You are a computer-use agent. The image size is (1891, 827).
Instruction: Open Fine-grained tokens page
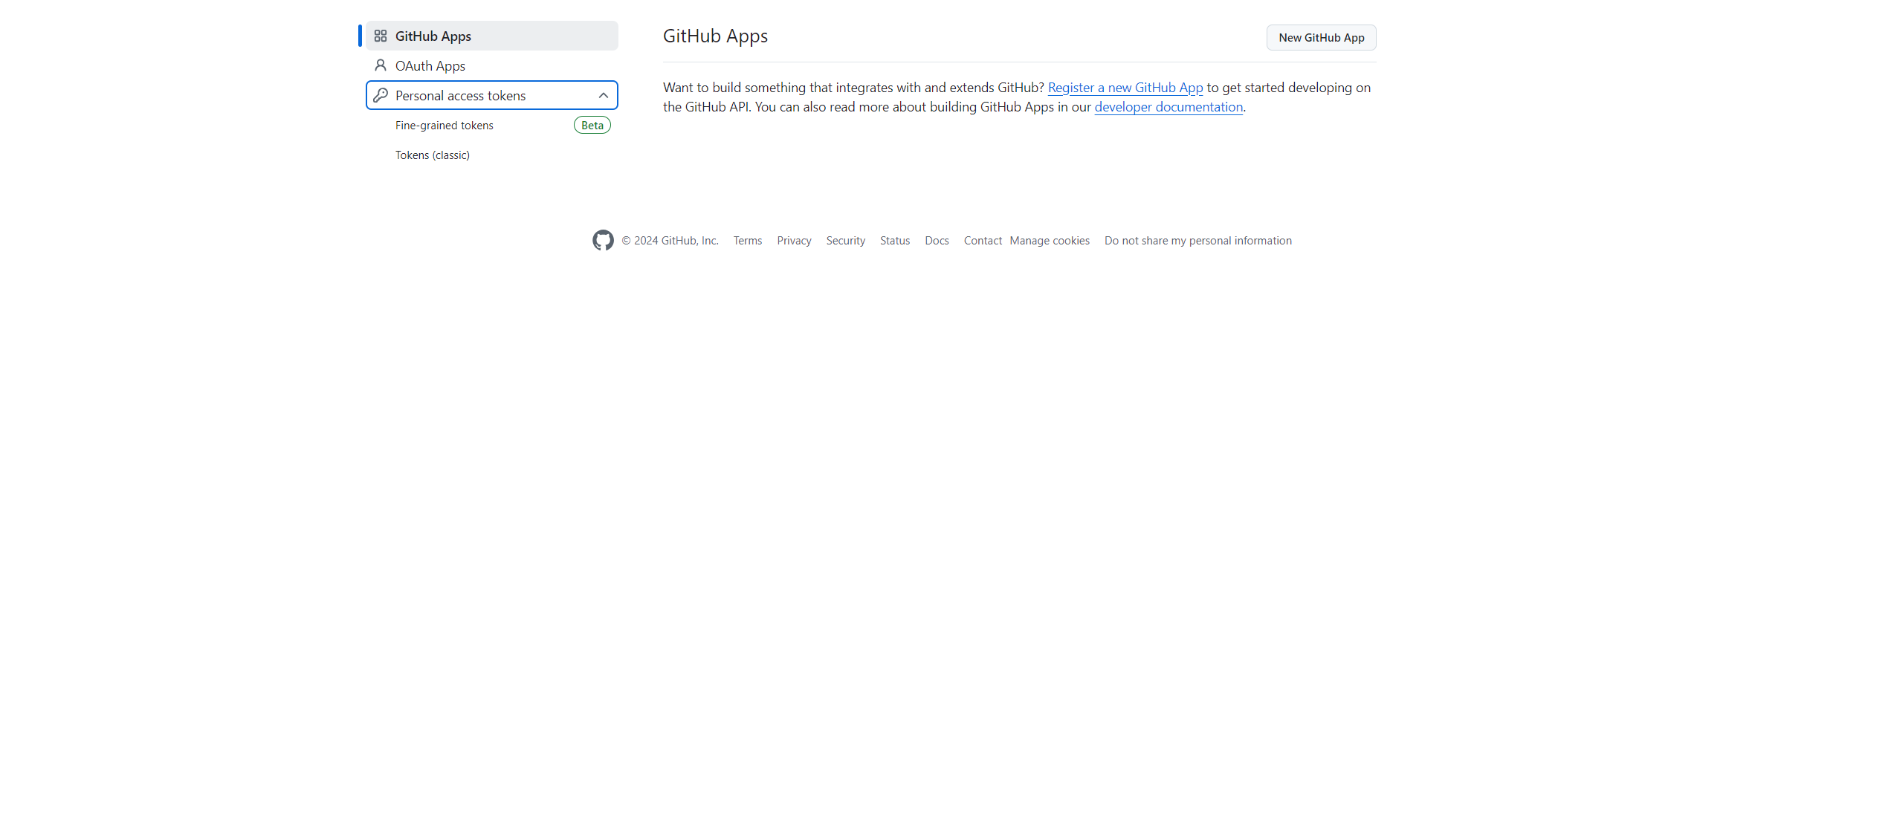tap(444, 125)
